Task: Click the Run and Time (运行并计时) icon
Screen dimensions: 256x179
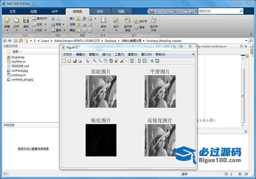Action: coord(154,20)
